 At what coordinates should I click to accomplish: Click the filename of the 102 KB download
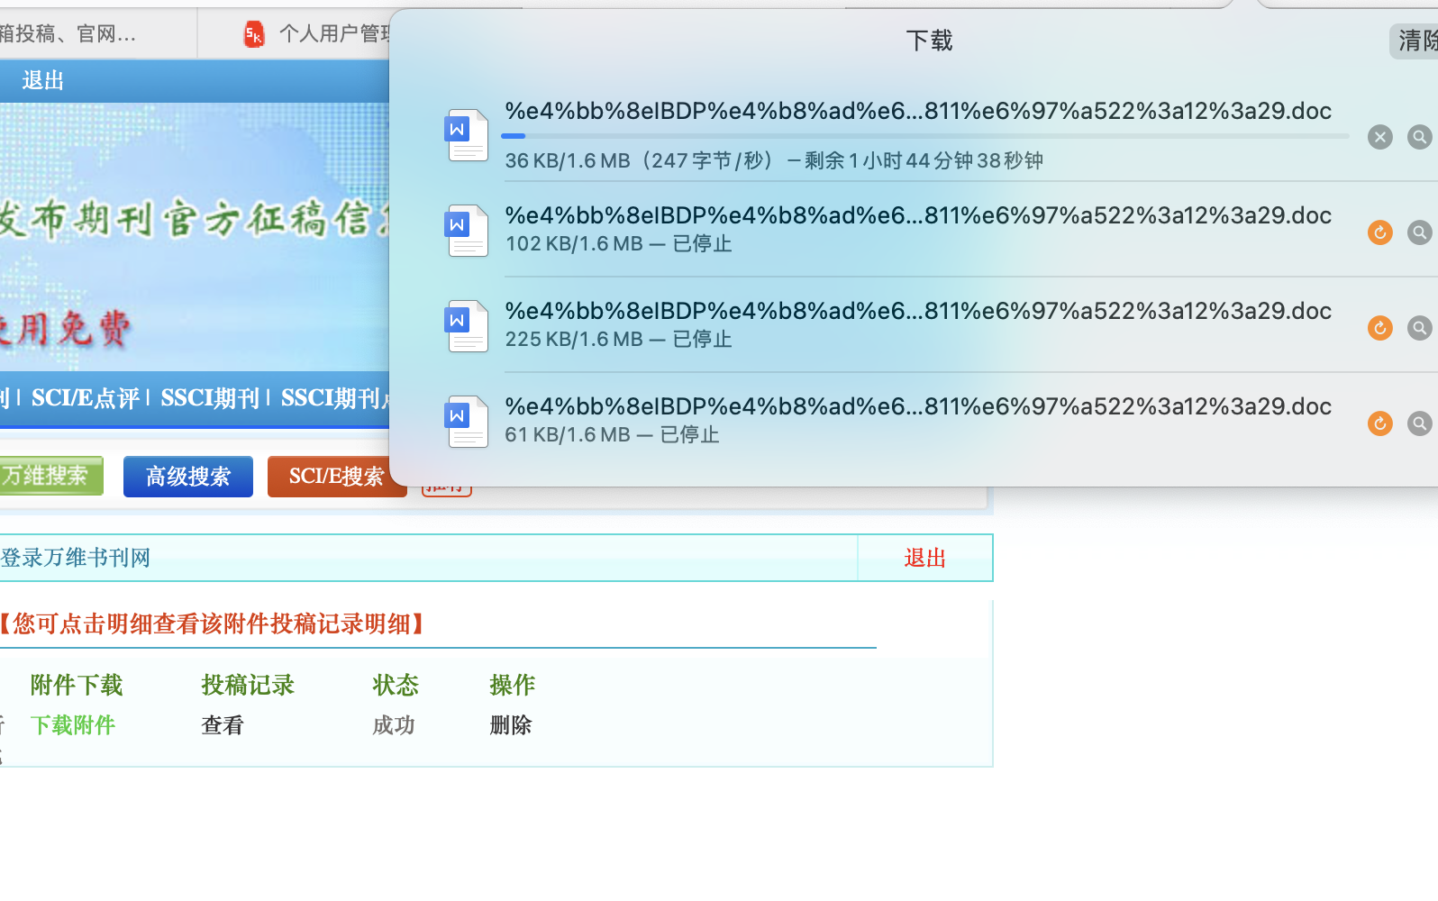pyautogui.click(x=918, y=215)
